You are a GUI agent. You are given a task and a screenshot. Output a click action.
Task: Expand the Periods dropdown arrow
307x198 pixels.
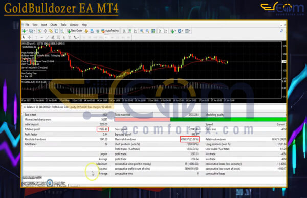pyautogui.click(x=183, y=31)
